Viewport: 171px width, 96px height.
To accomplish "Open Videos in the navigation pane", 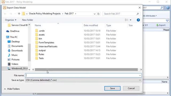I will click(x=13, y=64).
